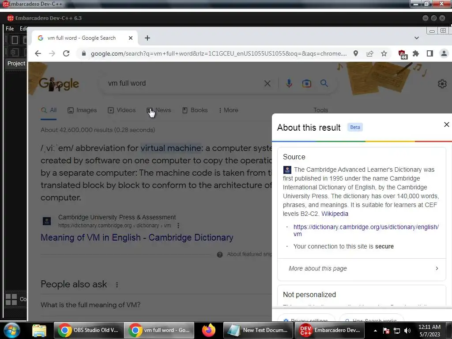452x339 pixels.
Task: Share this page from address bar
Action: pos(370,53)
